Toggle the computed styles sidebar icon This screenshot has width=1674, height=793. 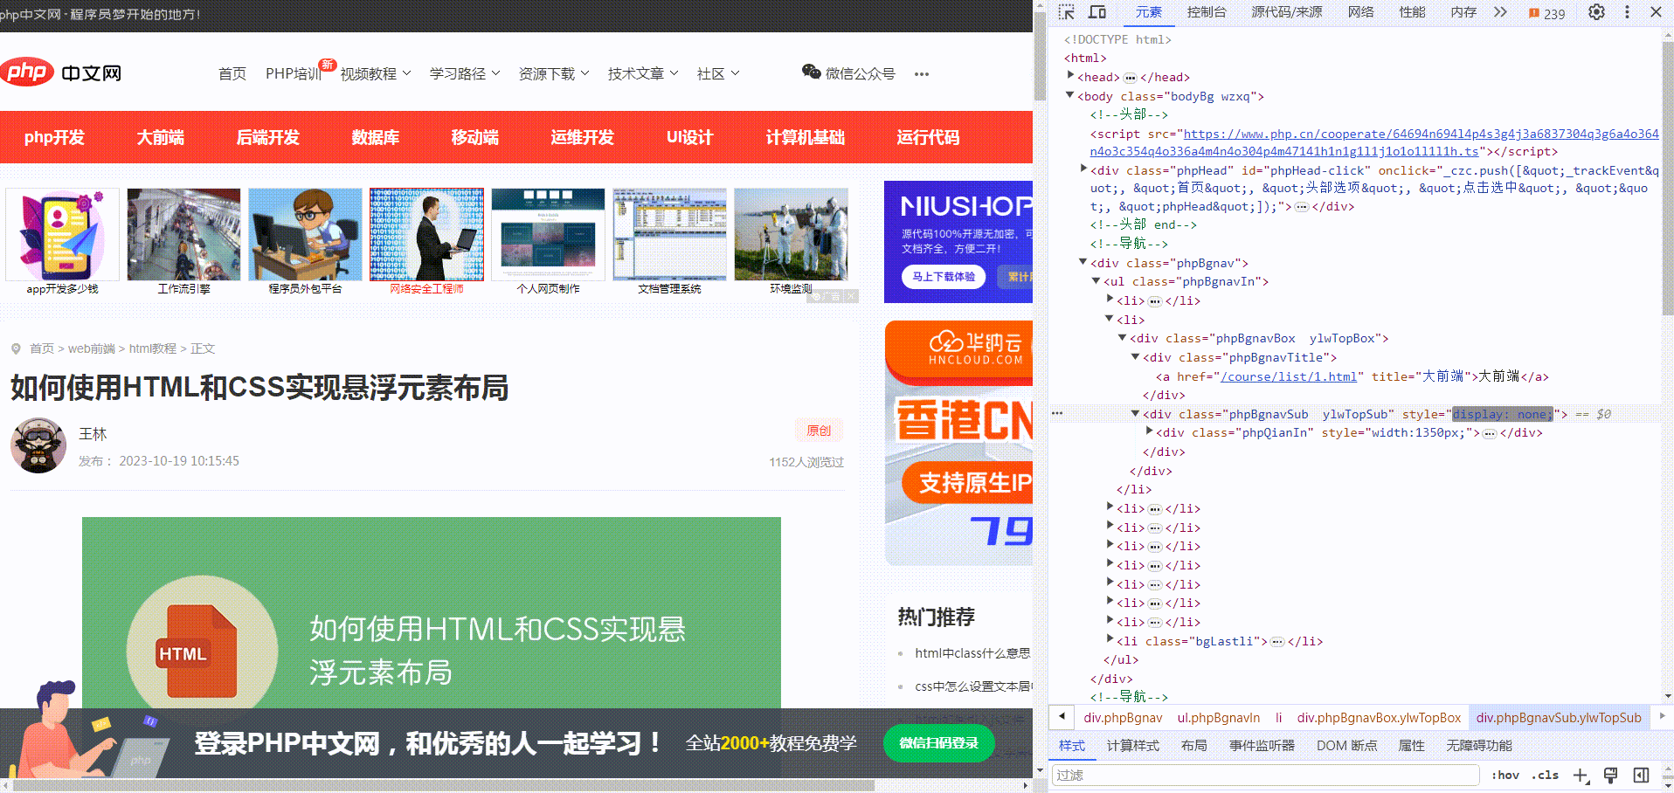click(x=1642, y=775)
